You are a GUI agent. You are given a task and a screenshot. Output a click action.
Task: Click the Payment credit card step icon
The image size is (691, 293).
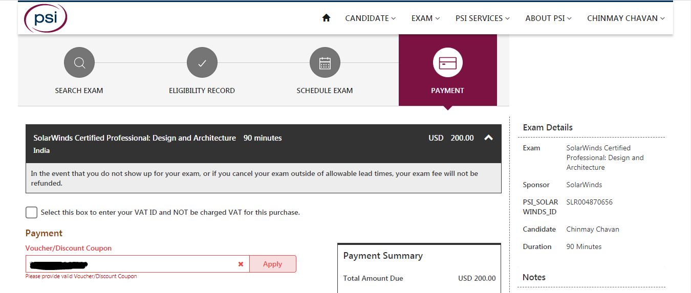click(x=447, y=63)
